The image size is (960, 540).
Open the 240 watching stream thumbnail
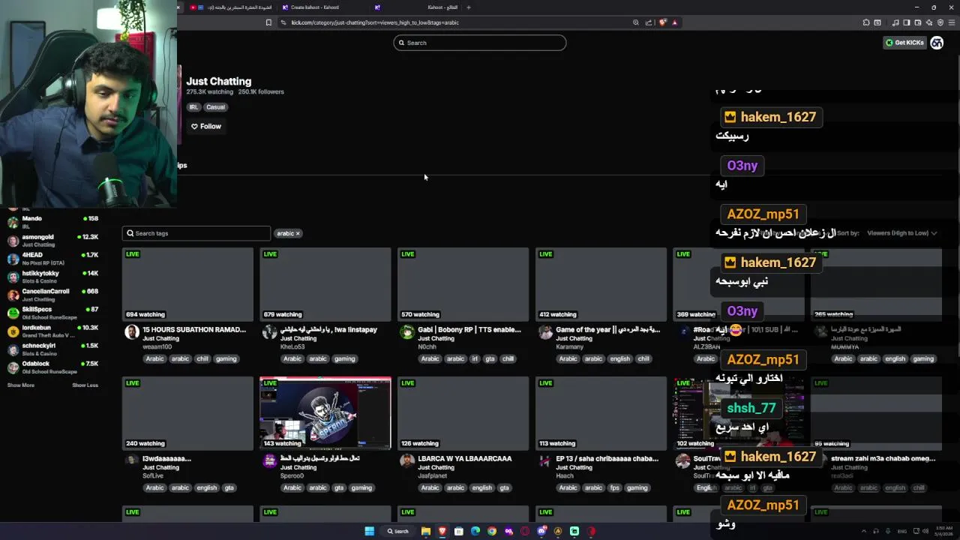point(187,413)
